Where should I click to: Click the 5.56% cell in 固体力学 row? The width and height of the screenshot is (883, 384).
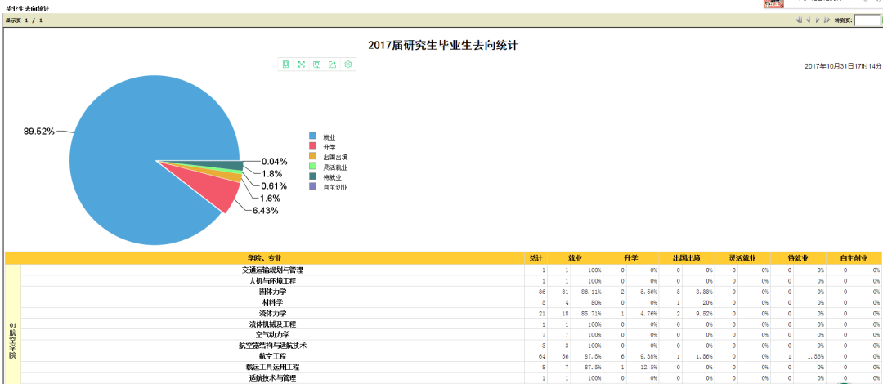(643, 292)
